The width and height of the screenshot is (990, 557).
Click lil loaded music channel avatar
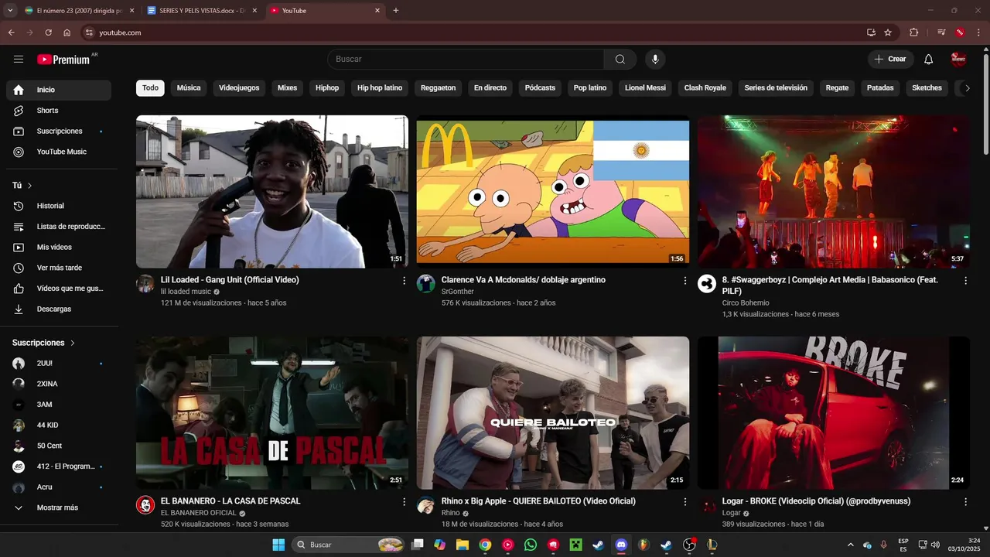click(145, 283)
